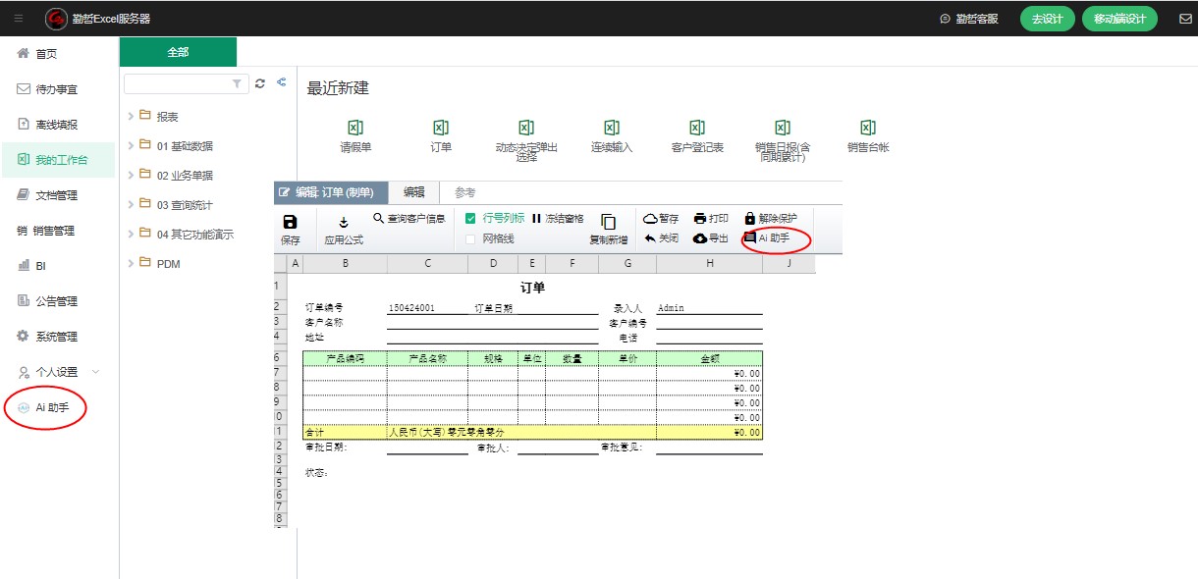This screenshot has height=579, width=1198.
Task: Enable the 网格线 gridlines checkbox
Action: [470, 238]
